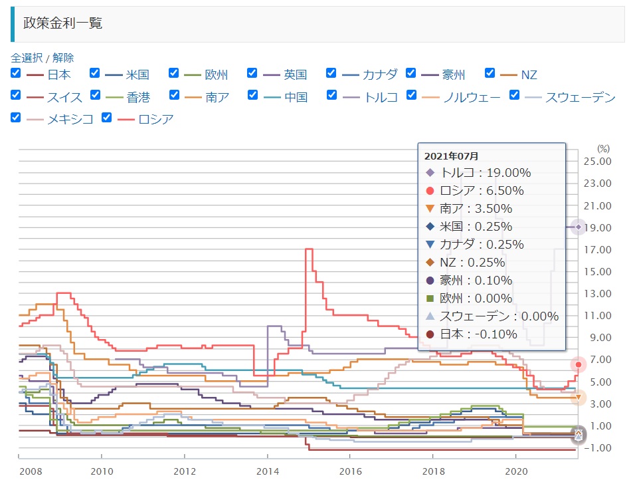Click the NZ：0.25% tooltip row

pos(466,263)
